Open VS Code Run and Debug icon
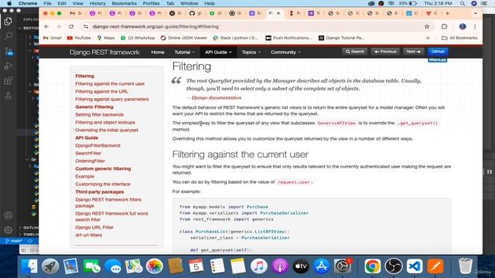 click(x=9, y=66)
